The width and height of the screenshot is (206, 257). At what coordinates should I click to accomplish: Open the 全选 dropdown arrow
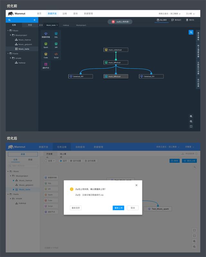tap(53, 161)
